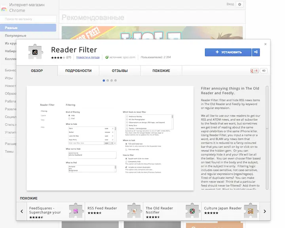The image size is (285, 228).
Task: Open the Новости и погода category link
Action: coord(88,57)
